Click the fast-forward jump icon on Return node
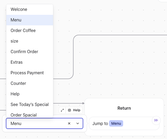 (x=156, y=120)
